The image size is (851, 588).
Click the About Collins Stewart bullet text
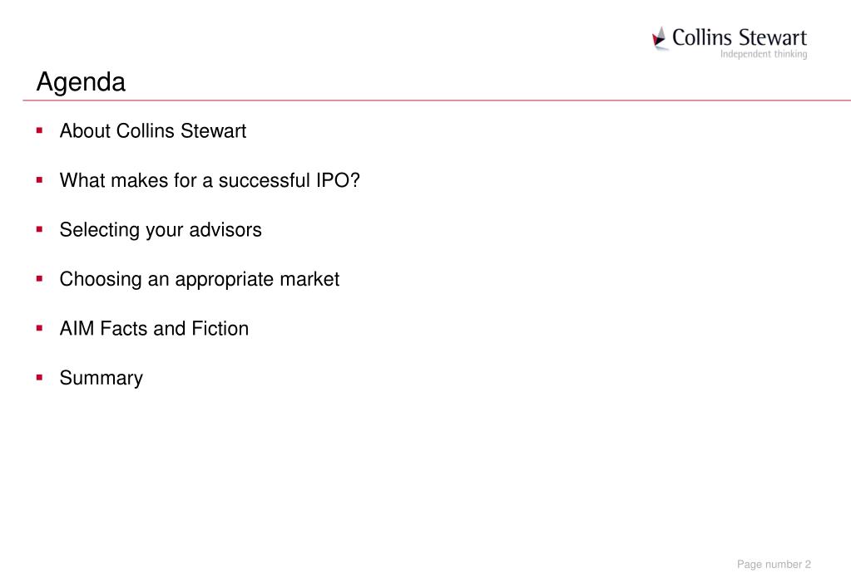point(152,130)
